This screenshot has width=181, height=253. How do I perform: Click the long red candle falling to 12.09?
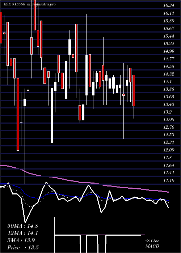tap(18, 115)
